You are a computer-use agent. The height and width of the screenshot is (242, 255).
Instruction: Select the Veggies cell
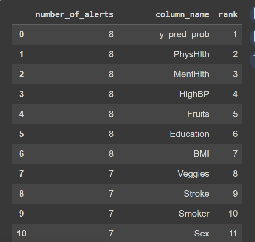click(x=193, y=174)
